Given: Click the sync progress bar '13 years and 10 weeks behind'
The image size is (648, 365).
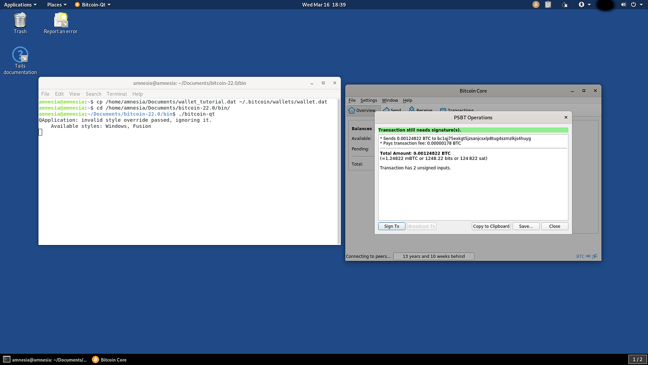Looking at the screenshot, I should [x=434, y=256].
